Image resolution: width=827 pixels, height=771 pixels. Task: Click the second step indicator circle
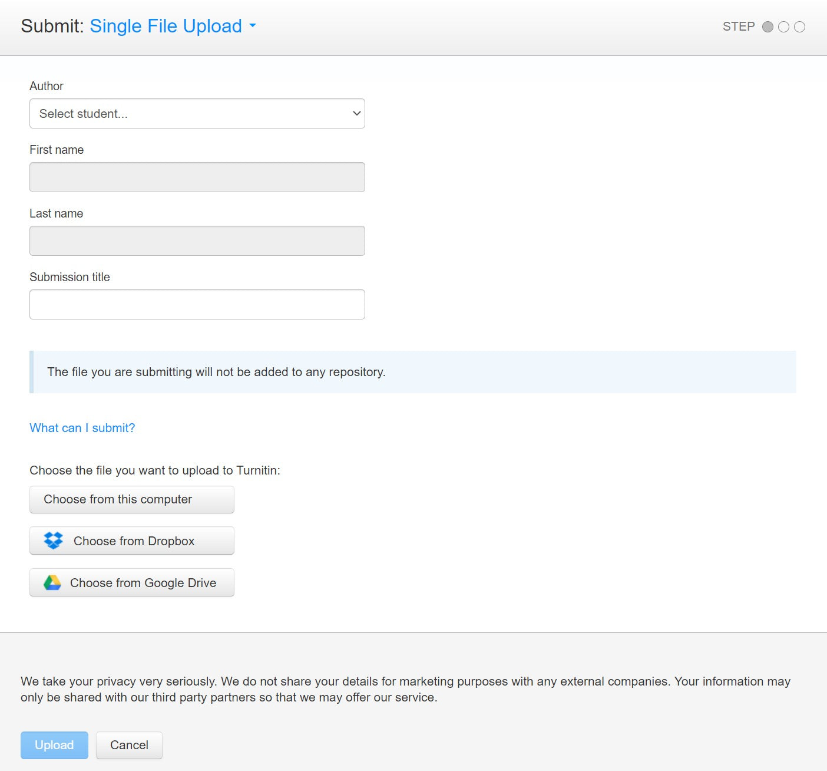783,27
